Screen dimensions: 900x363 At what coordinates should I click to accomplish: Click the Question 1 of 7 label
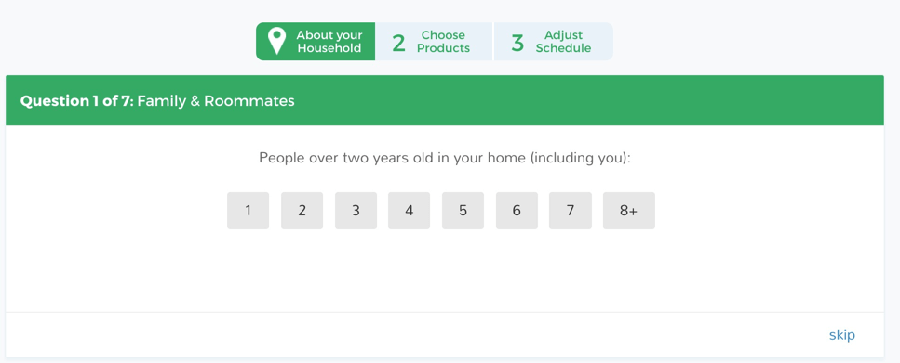click(77, 101)
